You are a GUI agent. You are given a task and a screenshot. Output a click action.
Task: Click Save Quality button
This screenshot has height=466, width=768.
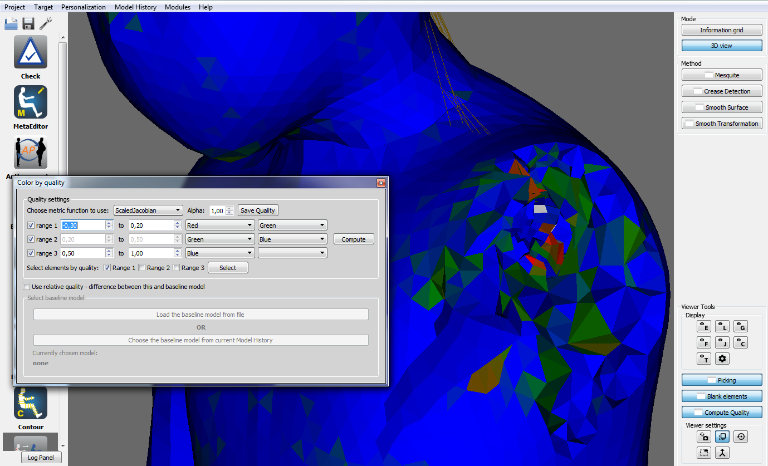pos(258,210)
